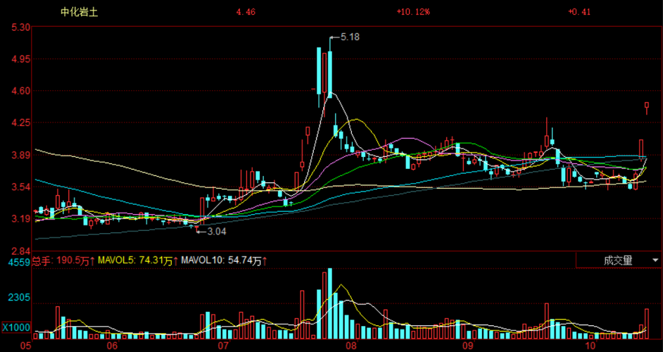This screenshot has width=663, height=352.
Task: Select the tallest cyan volume bar
Action: tap(330, 303)
